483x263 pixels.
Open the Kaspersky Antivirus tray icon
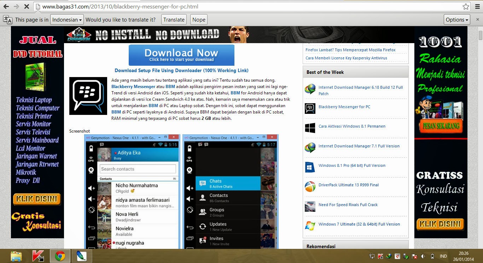(x=380, y=256)
